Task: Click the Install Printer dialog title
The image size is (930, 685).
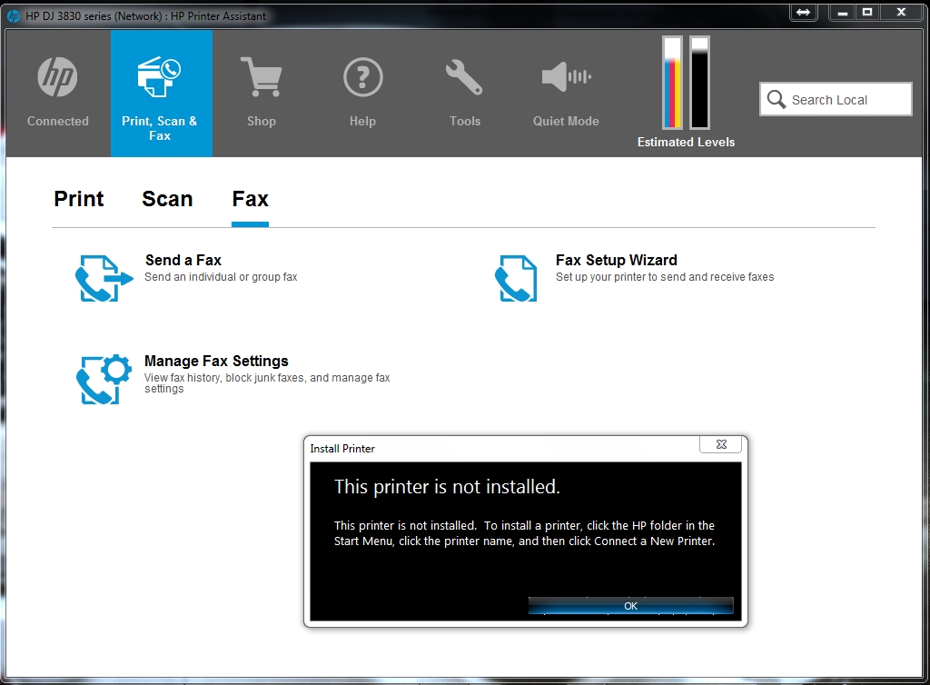Action: pos(342,449)
